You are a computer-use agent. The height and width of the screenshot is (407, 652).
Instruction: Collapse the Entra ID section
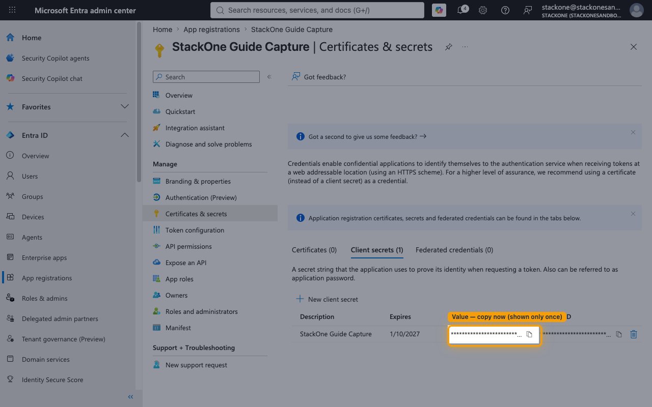tap(124, 135)
